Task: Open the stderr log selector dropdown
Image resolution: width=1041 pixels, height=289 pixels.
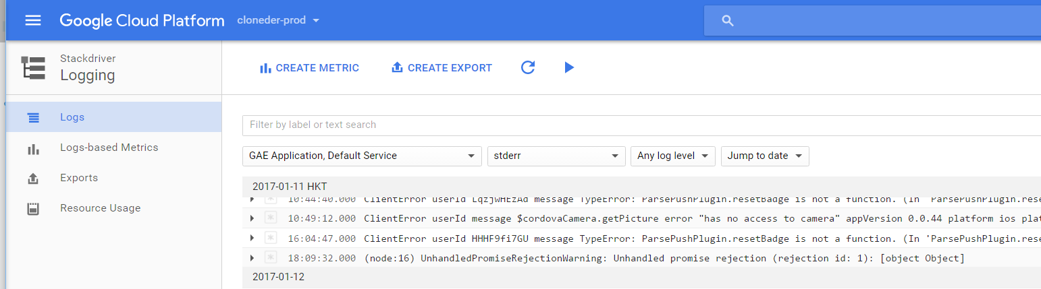Action: tap(557, 156)
